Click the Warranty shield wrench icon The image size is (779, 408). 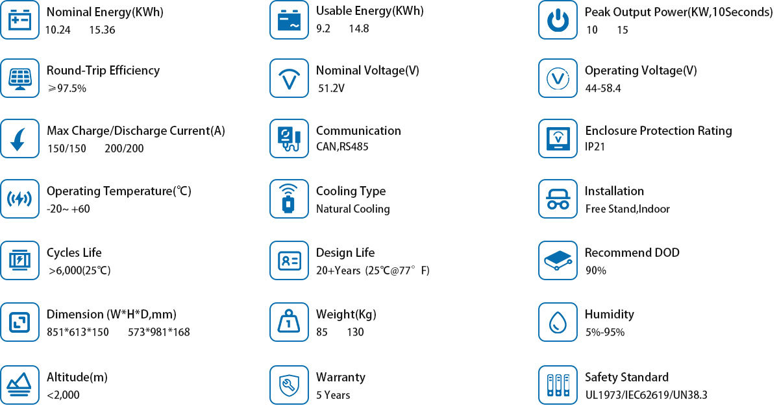[x=289, y=385]
